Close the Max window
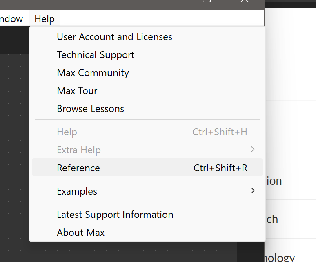 244,2
